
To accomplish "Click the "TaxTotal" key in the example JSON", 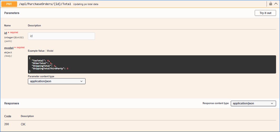I will (x=39, y=61).
